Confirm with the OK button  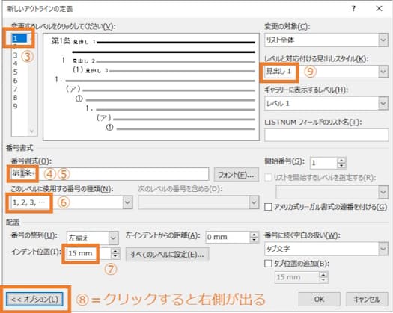pos(320,299)
